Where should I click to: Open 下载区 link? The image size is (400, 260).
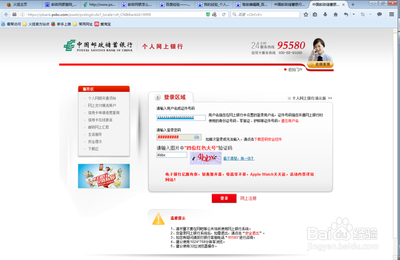click(x=93, y=149)
